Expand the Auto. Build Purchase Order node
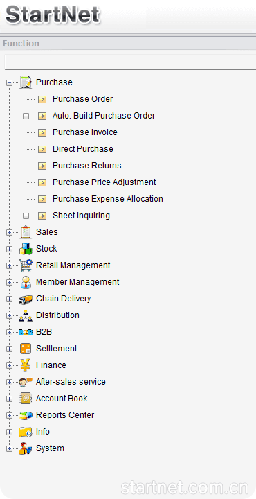 (x=26, y=116)
